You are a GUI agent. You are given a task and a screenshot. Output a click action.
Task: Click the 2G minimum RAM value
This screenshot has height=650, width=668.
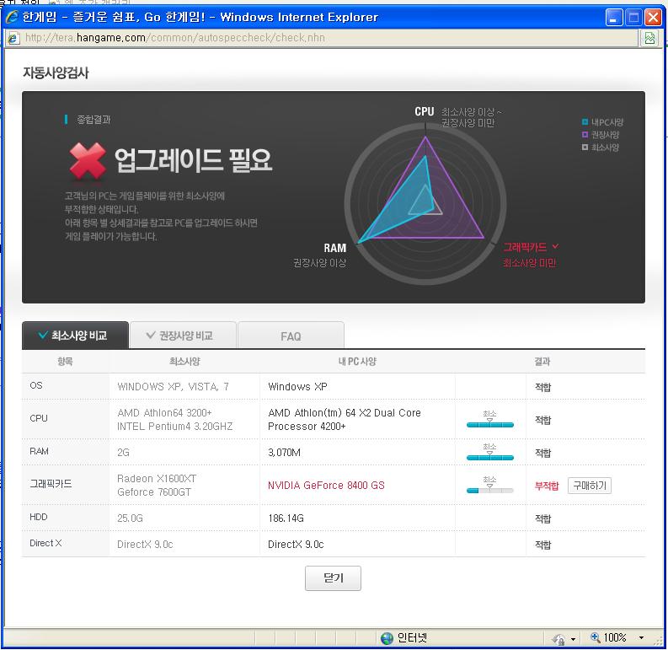pos(123,453)
